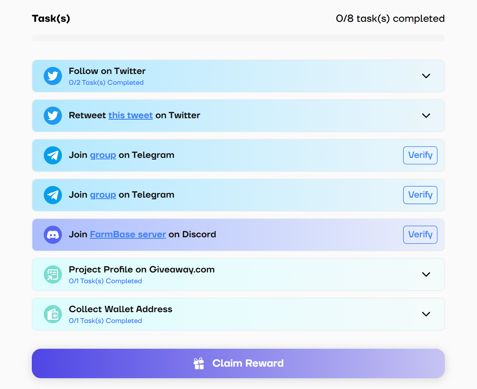Screen dimensions: 477x389
Task: Claim Reward button at the bottom
Action: click(238, 363)
